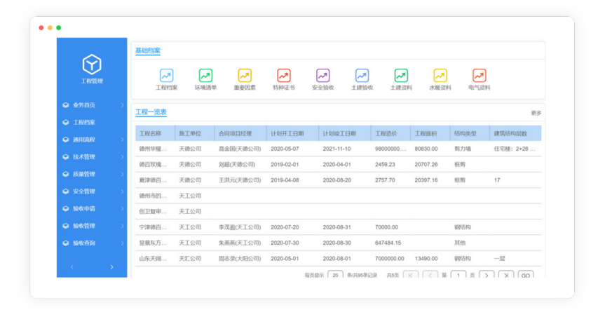Viewport: 605px width, 317px height.
Task: Click the green 环境清单 icon
Action: tap(205, 76)
